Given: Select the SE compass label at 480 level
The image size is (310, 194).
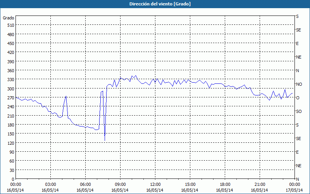Looking at the screenshot, I should [298, 30].
